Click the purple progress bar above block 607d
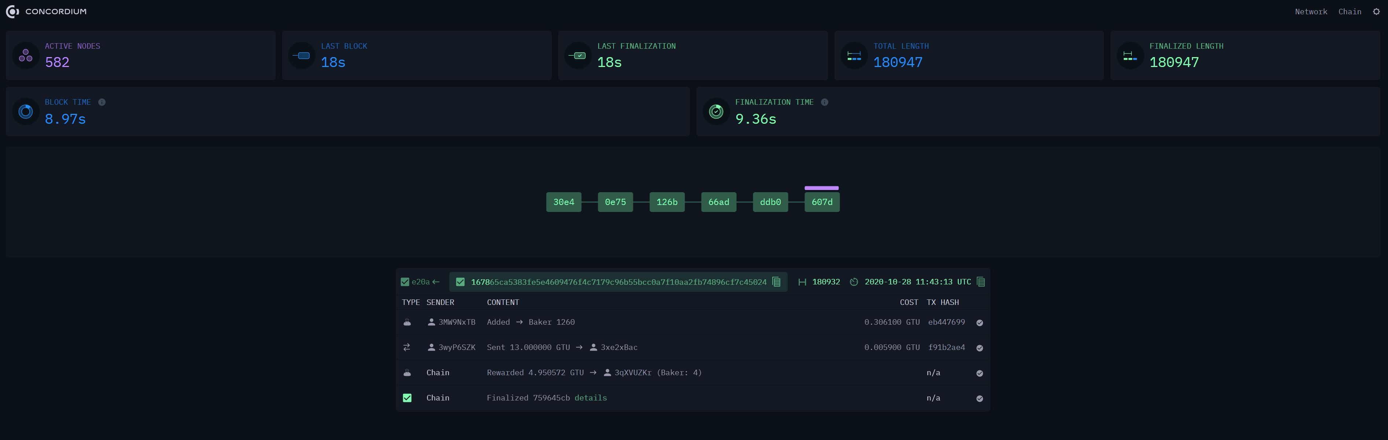This screenshot has height=440, width=1388. click(821, 188)
